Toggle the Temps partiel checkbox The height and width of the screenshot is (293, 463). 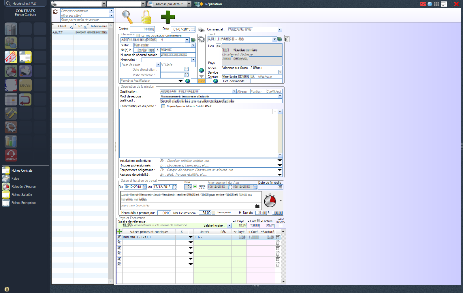tap(213, 213)
